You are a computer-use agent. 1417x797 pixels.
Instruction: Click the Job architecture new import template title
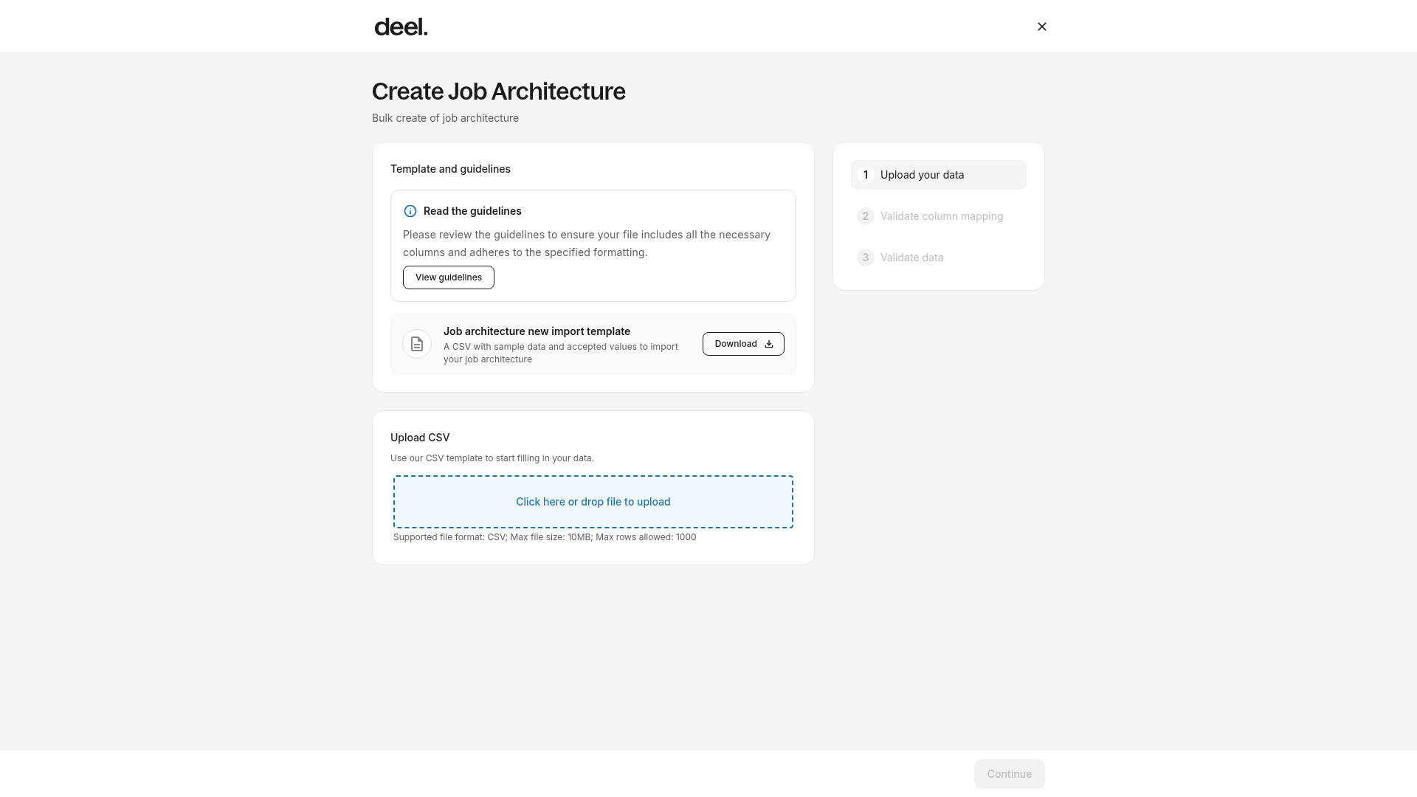pyautogui.click(x=537, y=331)
